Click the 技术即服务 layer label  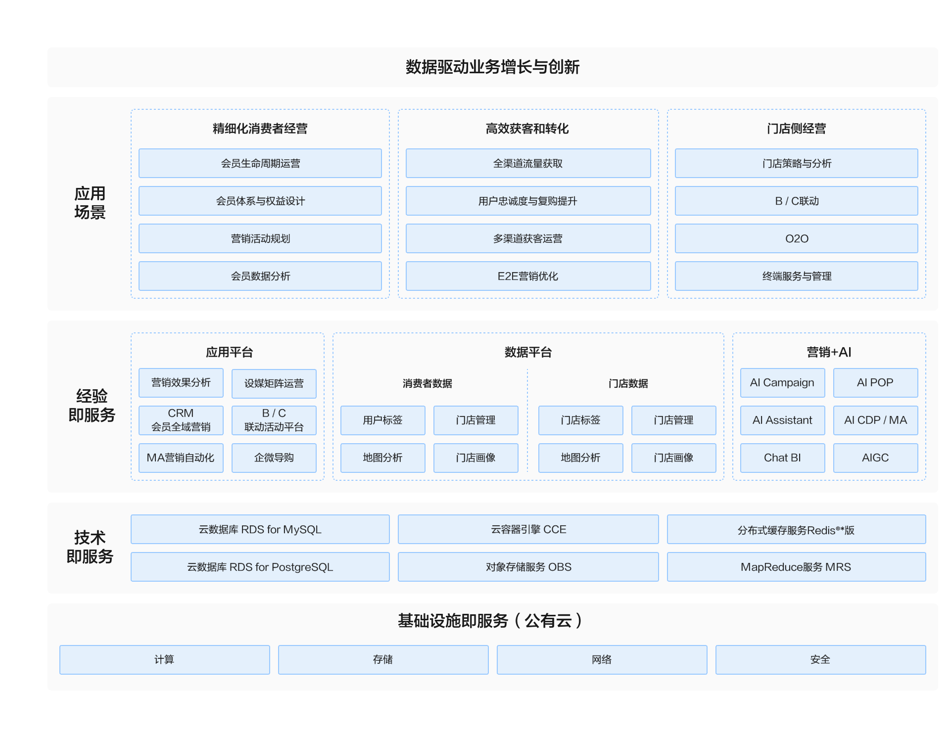point(90,547)
